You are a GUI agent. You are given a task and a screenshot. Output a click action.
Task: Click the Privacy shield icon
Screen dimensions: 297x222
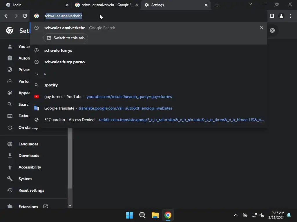click(10, 70)
